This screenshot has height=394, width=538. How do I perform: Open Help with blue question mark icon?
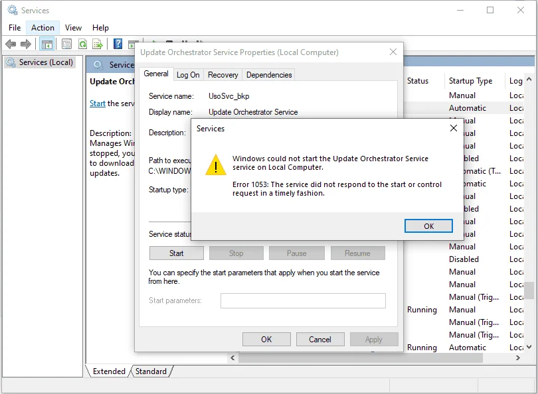pyautogui.click(x=118, y=44)
